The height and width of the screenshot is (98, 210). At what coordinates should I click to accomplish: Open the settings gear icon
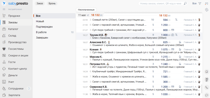click(207, 10)
